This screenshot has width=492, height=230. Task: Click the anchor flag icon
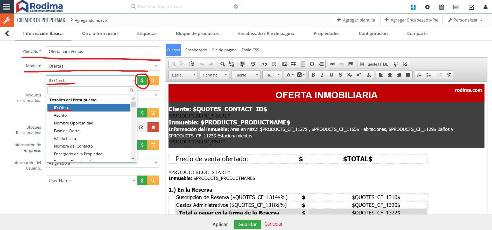(x=350, y=64)
